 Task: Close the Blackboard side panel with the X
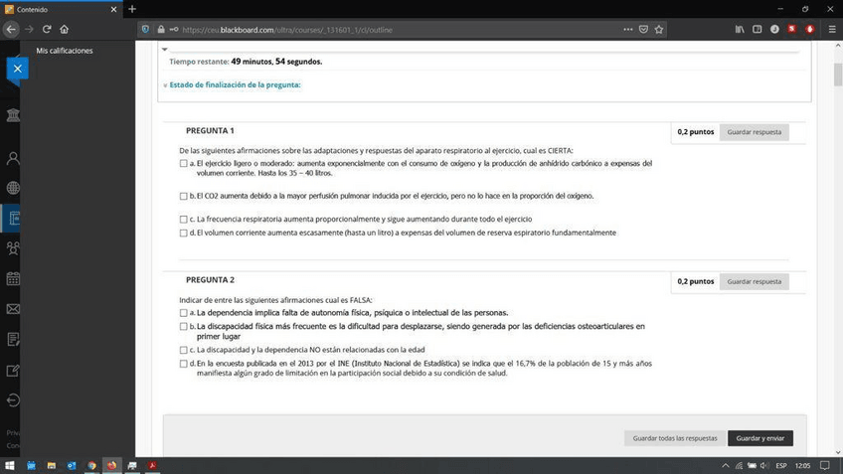click(x=17, y=69)
